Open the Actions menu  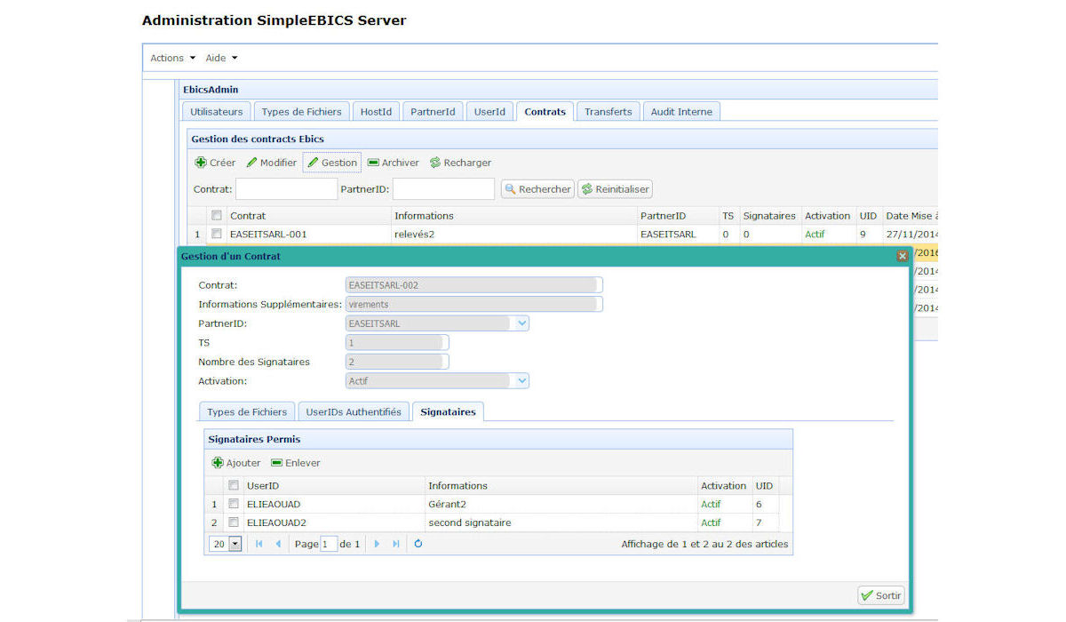[172, 58]
